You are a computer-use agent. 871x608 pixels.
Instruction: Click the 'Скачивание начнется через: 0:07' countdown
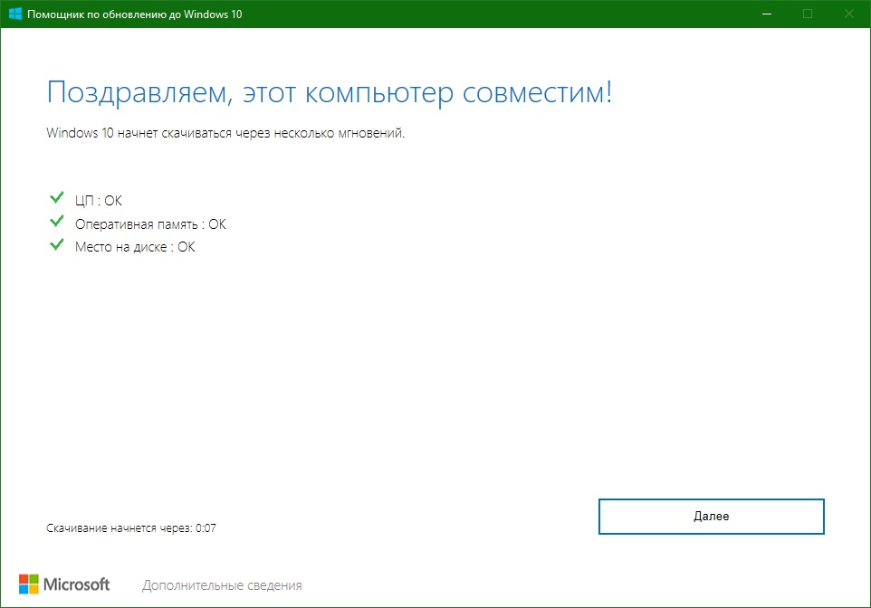(131, 528)
